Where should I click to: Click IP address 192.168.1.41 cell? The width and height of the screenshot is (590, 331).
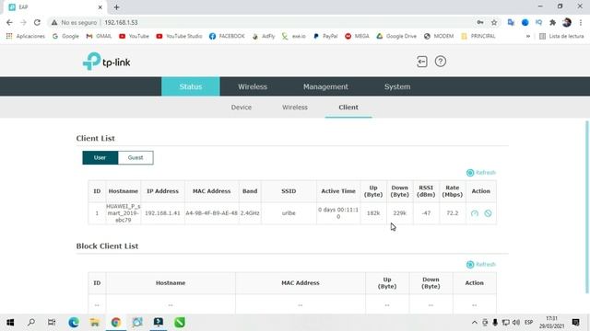[162, 213]
